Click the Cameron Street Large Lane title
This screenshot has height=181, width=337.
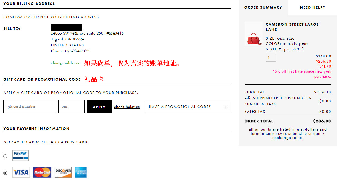[292, 27]
